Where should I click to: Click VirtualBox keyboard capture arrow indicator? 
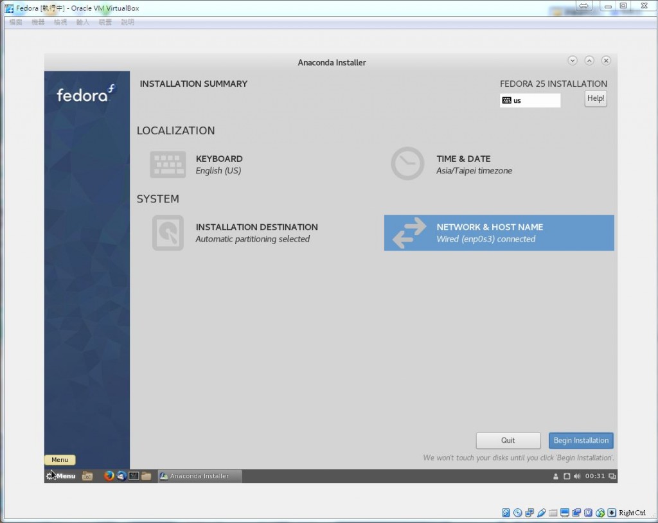coord(612,513)
